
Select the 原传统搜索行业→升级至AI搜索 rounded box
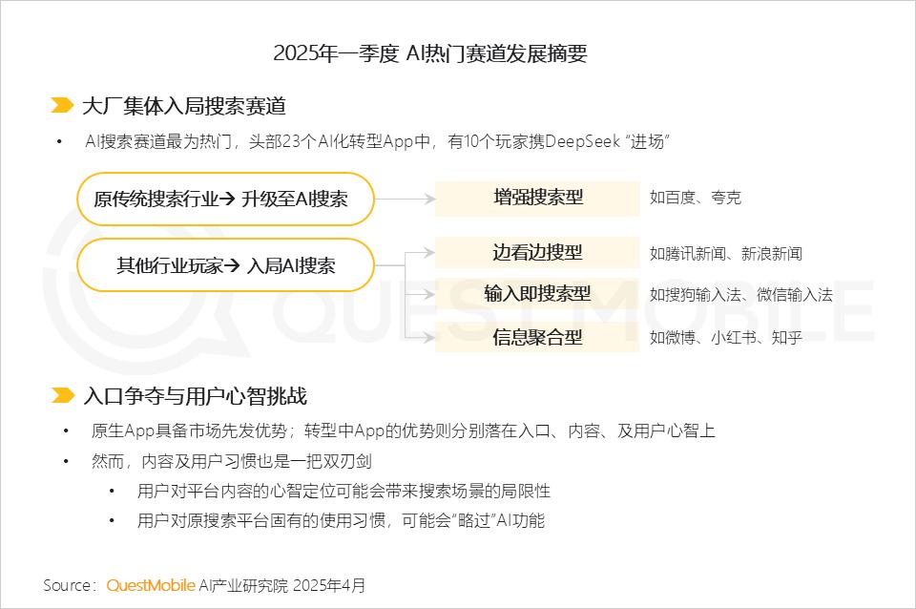click(225, 199)
